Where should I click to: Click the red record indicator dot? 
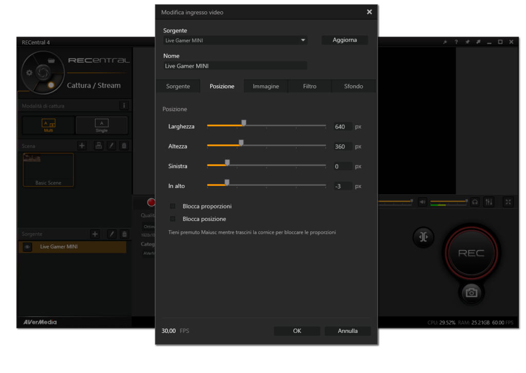tap(152, 202)
